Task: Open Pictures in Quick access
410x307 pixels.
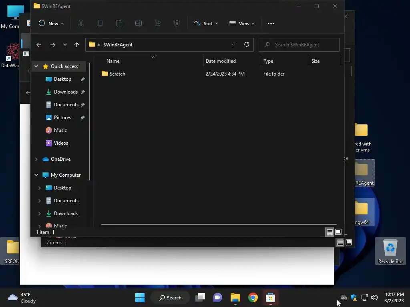Action: pos(62,118)
